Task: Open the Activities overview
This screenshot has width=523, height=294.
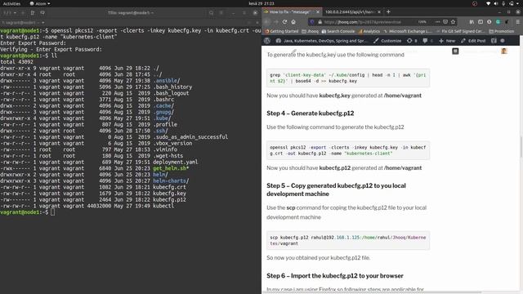Action: point(11,3)
